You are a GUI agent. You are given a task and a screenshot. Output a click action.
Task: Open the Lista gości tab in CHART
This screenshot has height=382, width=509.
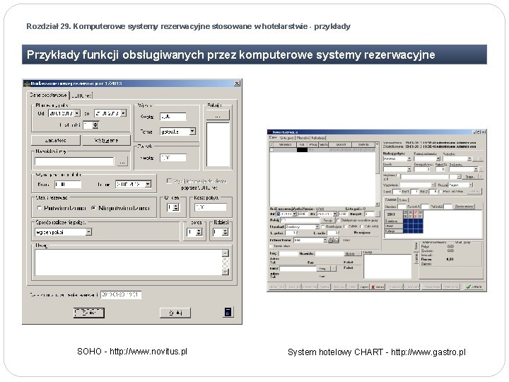pos(286,138)
